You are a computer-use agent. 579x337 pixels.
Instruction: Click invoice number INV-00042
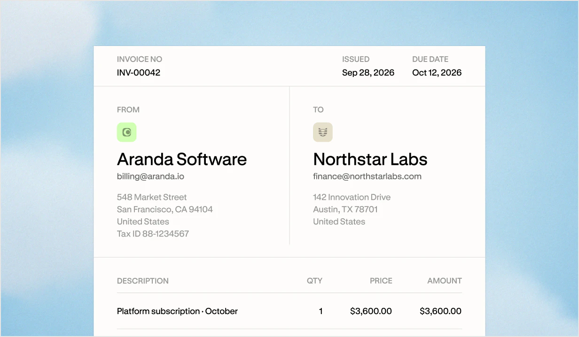(139, 73)
